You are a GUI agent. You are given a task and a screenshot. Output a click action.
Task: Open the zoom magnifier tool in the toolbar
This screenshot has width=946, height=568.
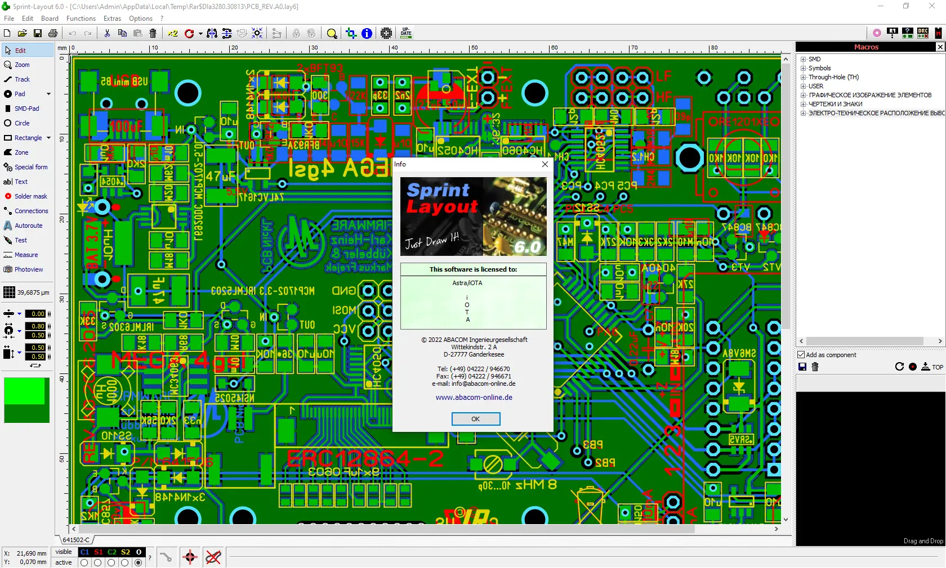(332, 33)
